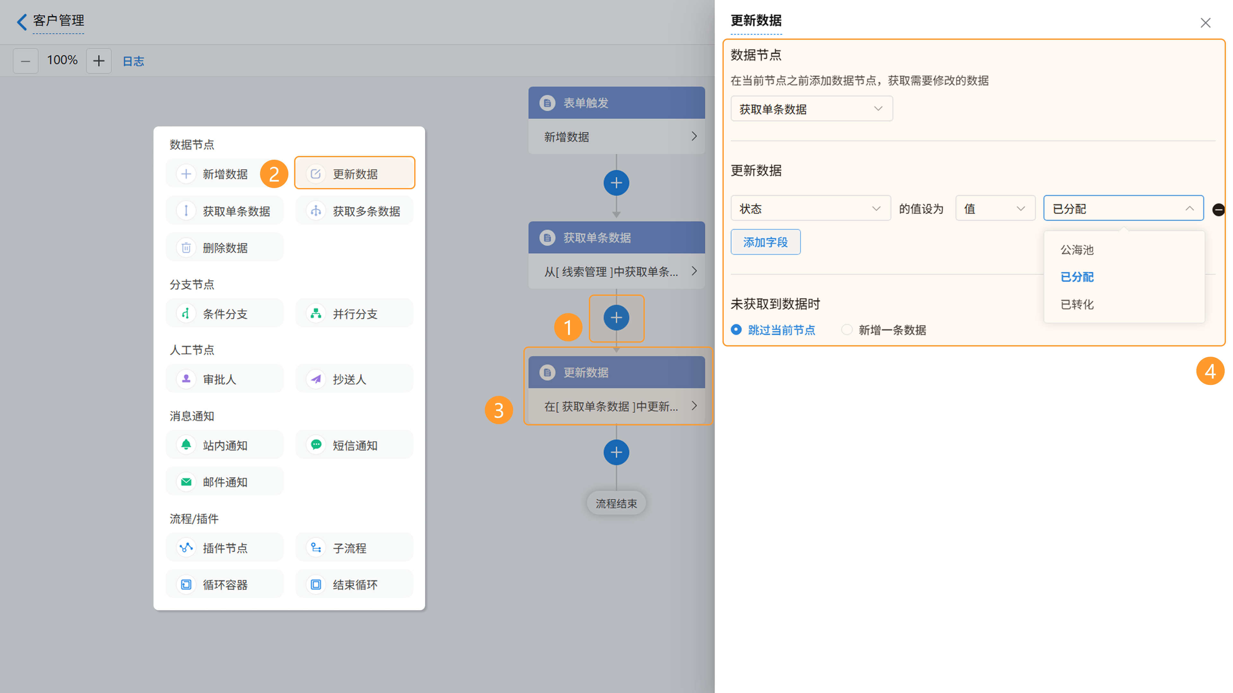
Task: Select the 新增一条数据 radio option
Action: tap(847, 329)
